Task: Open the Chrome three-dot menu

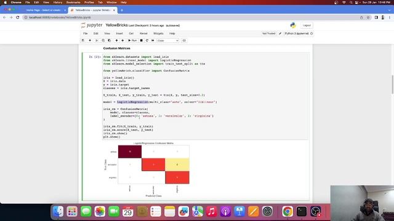Action: pyautogui.click(x=390, y=17)
